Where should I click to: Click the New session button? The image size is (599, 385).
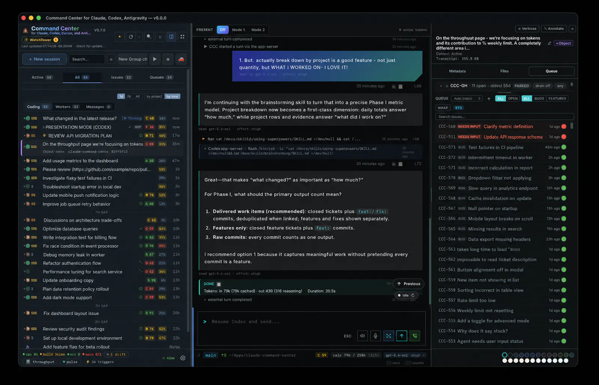tap(44, 59)
